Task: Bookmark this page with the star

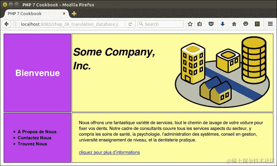Action: (190, 24)
